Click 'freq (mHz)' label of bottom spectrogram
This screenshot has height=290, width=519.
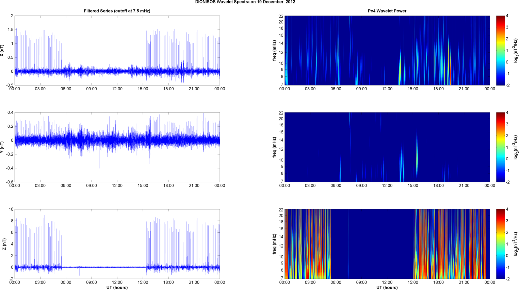click(x=274, y=244)
